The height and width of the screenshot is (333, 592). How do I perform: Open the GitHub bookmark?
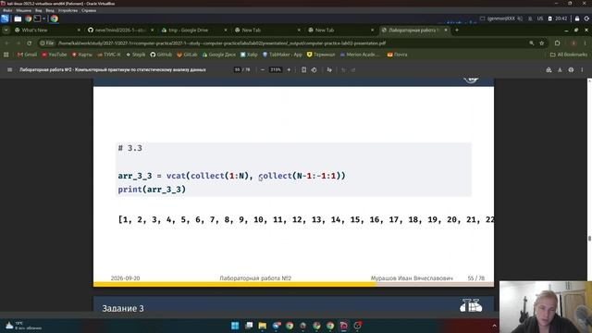[161, 55]
